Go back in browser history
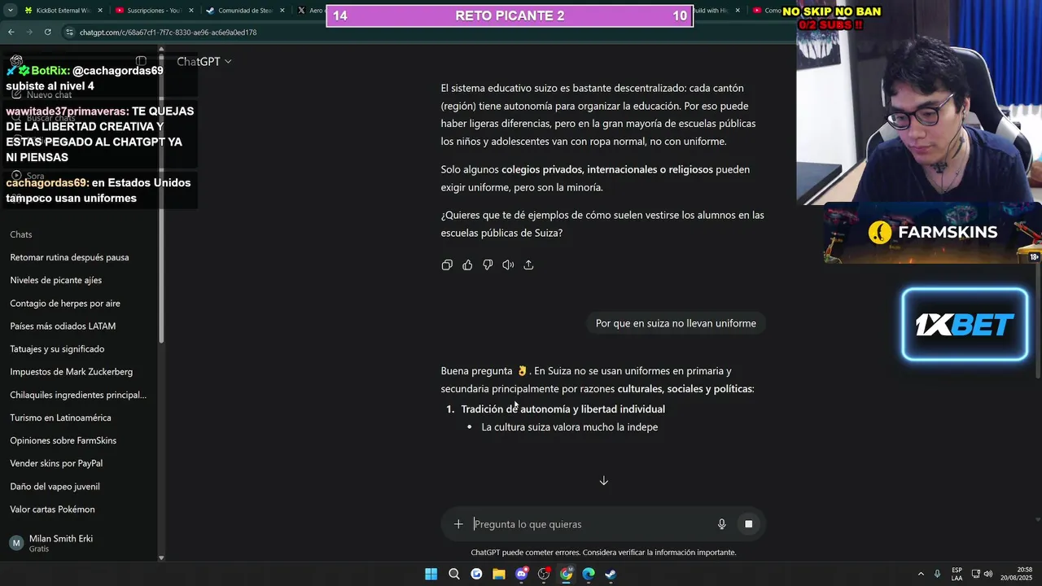The image size is (1042, 586). click(11, 32)
